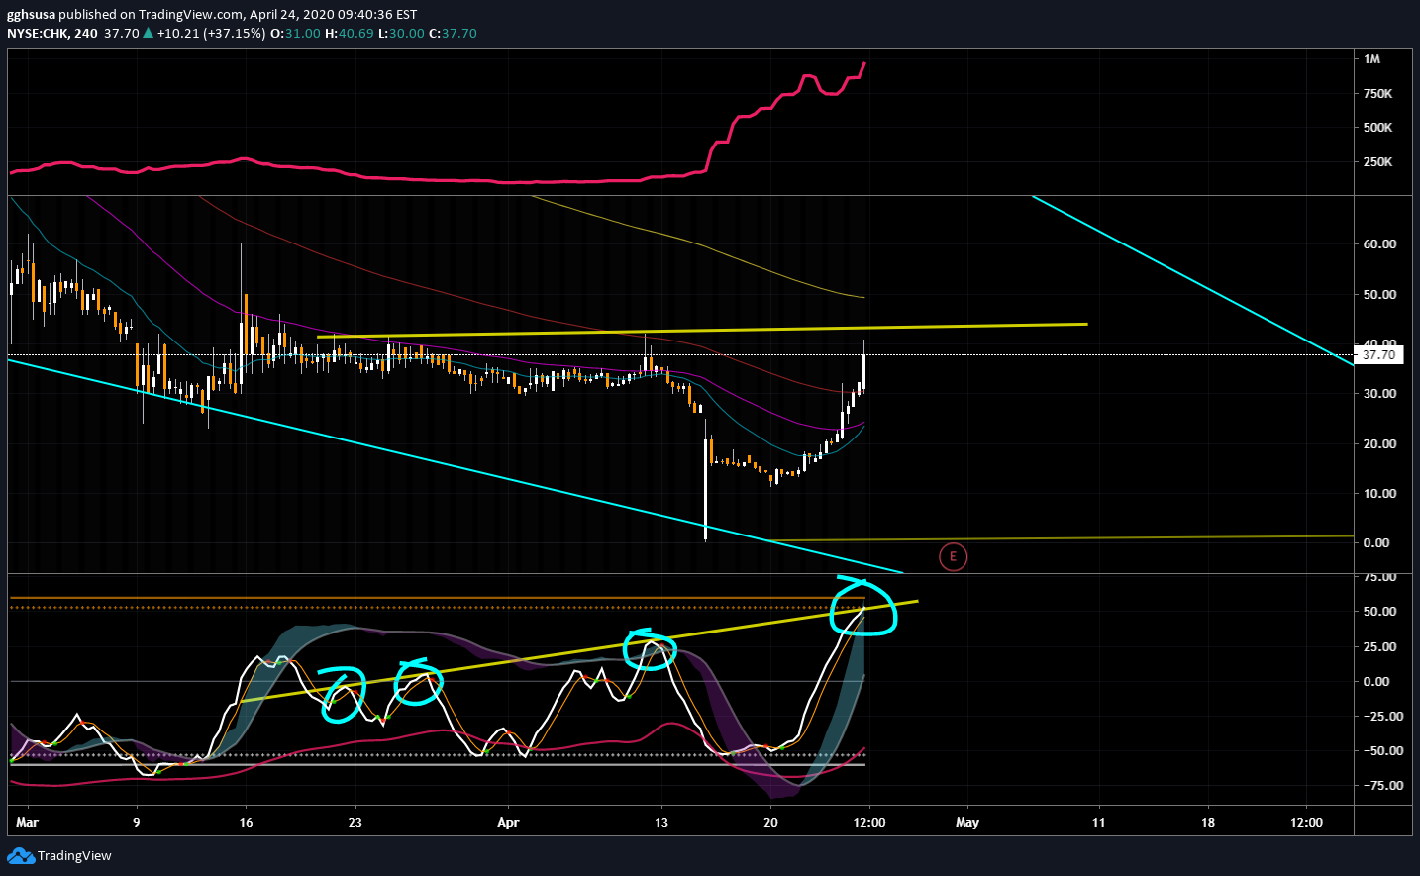Screen dimensions: 1420x876
Task: Click the 20.00 price axis label
Action: point(1379,443)
